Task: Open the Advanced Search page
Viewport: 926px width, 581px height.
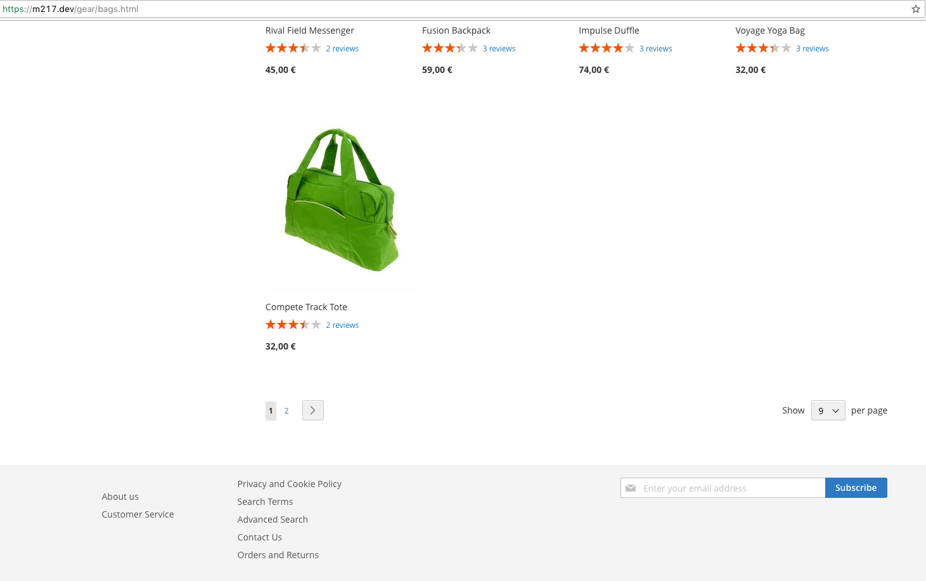Action: [x=273, y=519]
